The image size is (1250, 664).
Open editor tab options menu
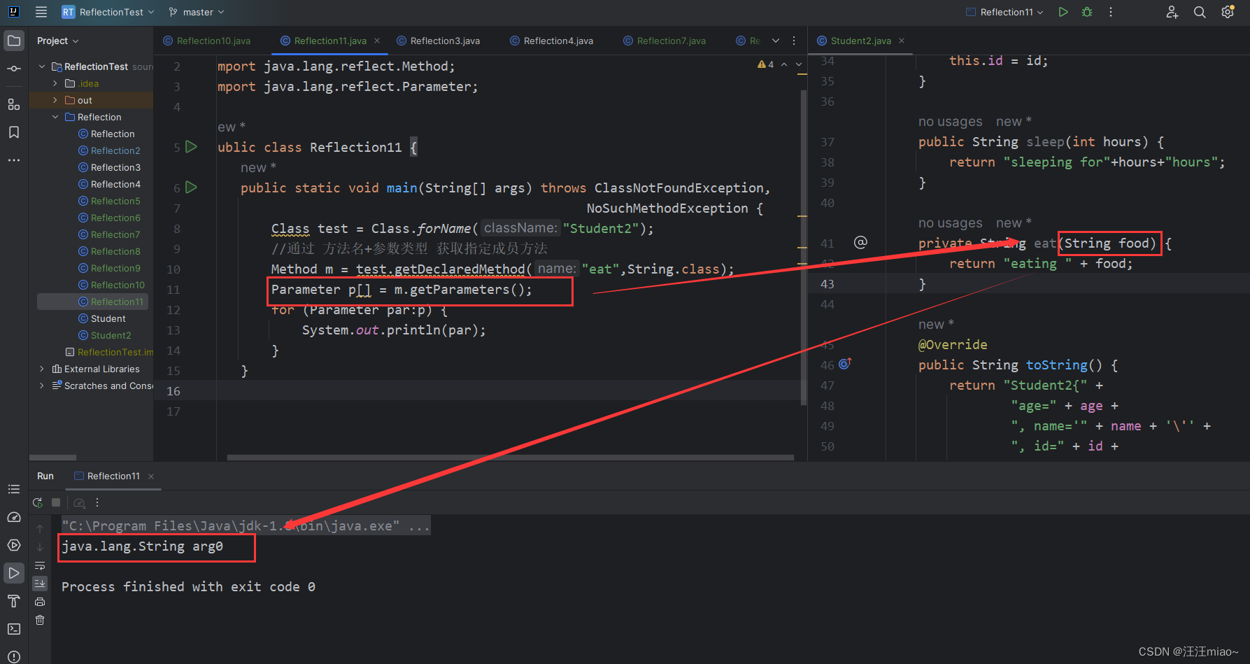(x=794, y=41)
